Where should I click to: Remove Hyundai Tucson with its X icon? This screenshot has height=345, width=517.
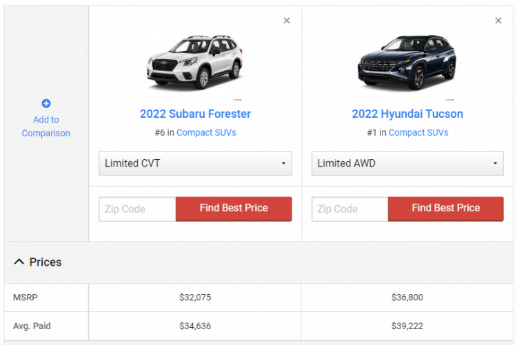pyautogui.click(x=498, y=21)
